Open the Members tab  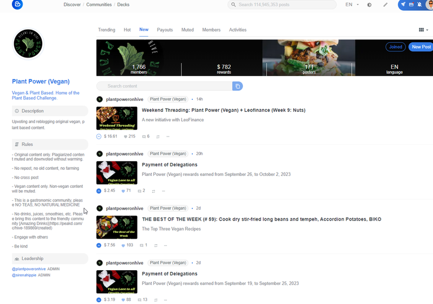pyautogui.click(x=211, y=30)
